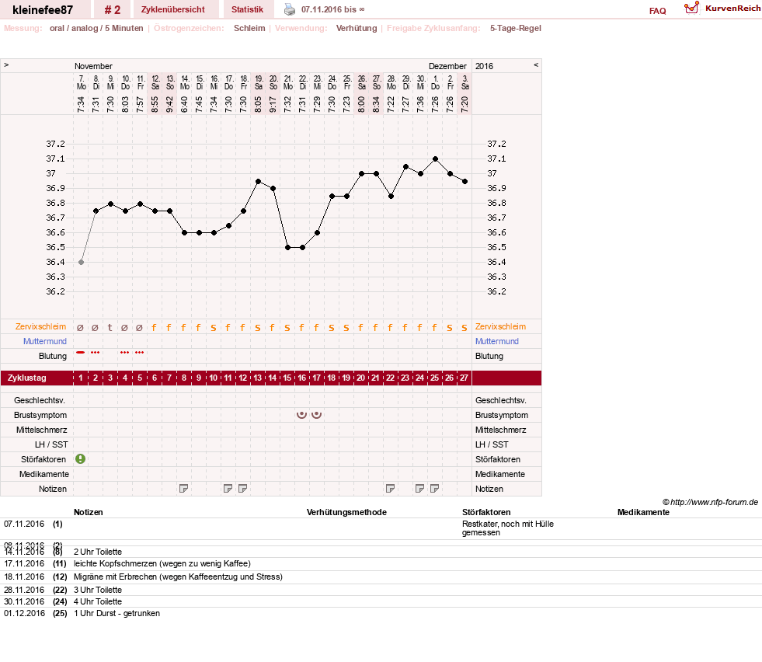Click the right-hand arrow at the chart's top corner
This screenshot has height=662, width=762.
pyautogui.click(x=536, y=64)
